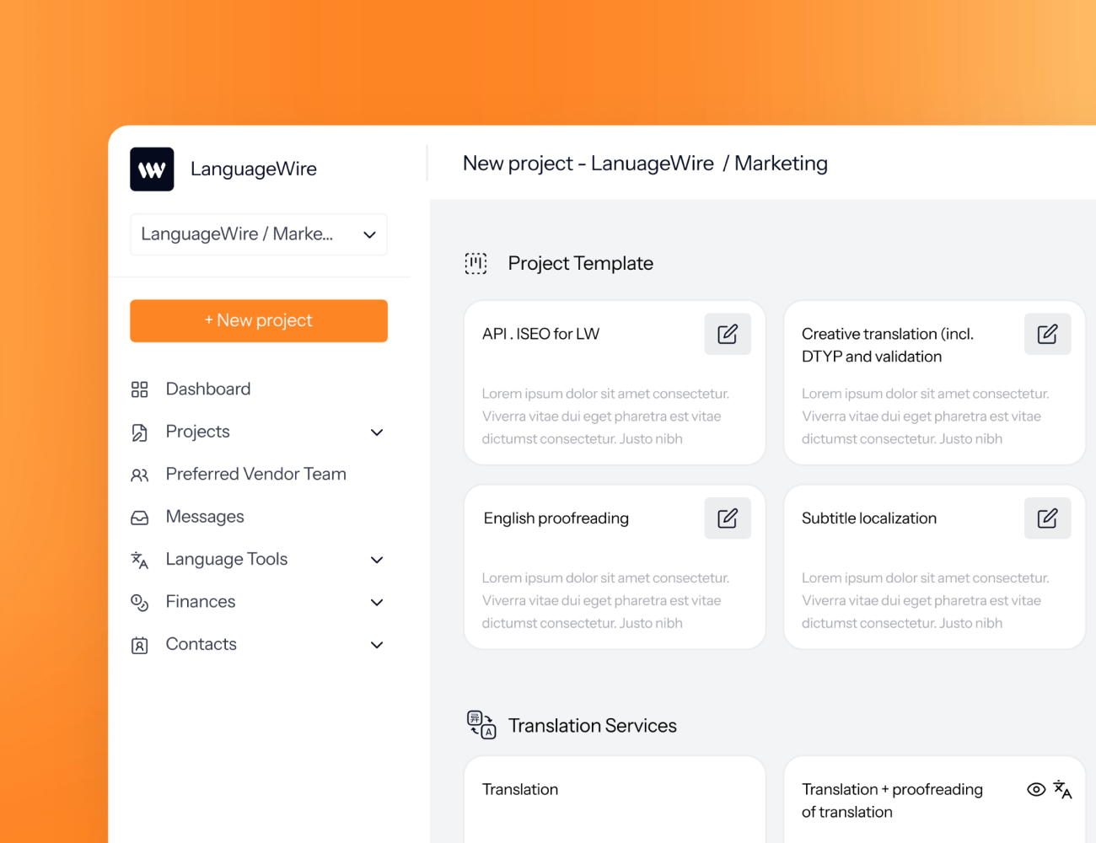Click the + New project button
The image size is (1096, 843).
(x=258, y=320)
